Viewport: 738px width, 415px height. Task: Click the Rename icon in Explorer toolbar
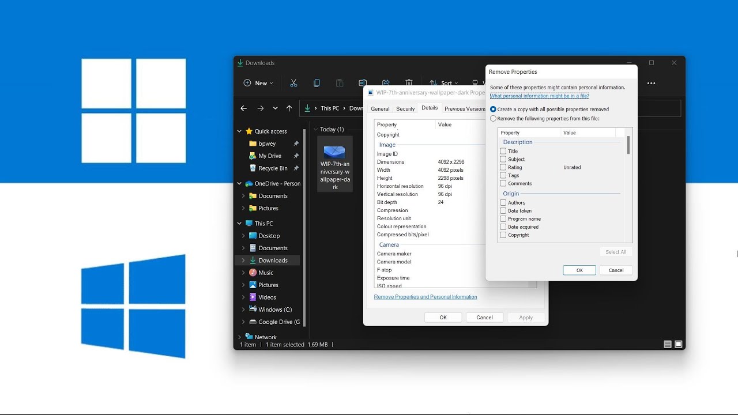pyautogui.click(x=363, y=83)
